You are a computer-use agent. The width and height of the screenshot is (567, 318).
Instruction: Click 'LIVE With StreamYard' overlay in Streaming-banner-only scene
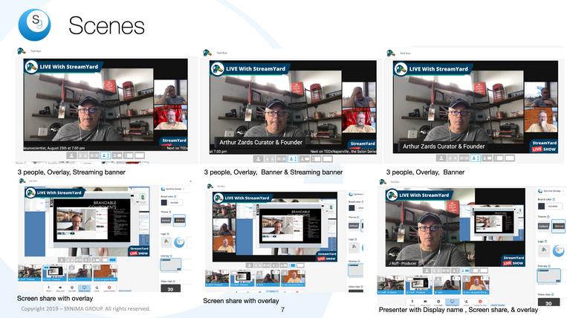point(62,67)
